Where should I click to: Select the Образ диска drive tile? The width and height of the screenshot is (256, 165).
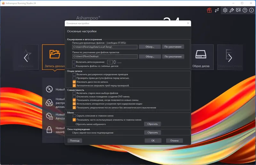pyautogui.click(x=202, y=57)
